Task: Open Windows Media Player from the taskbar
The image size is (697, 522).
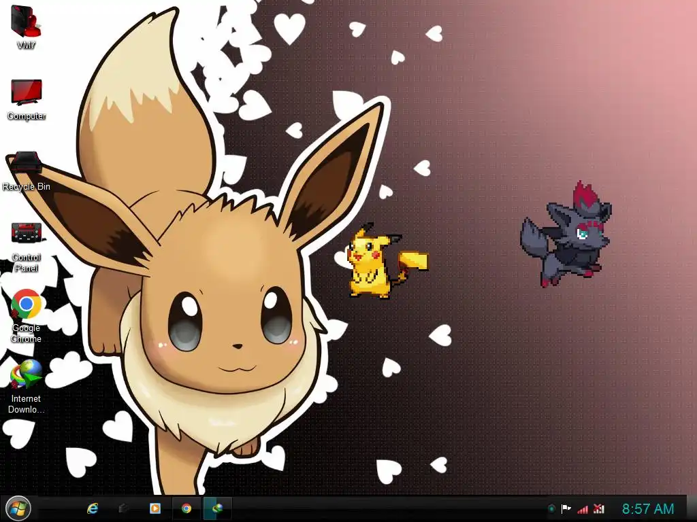Action: coord(155,508)
